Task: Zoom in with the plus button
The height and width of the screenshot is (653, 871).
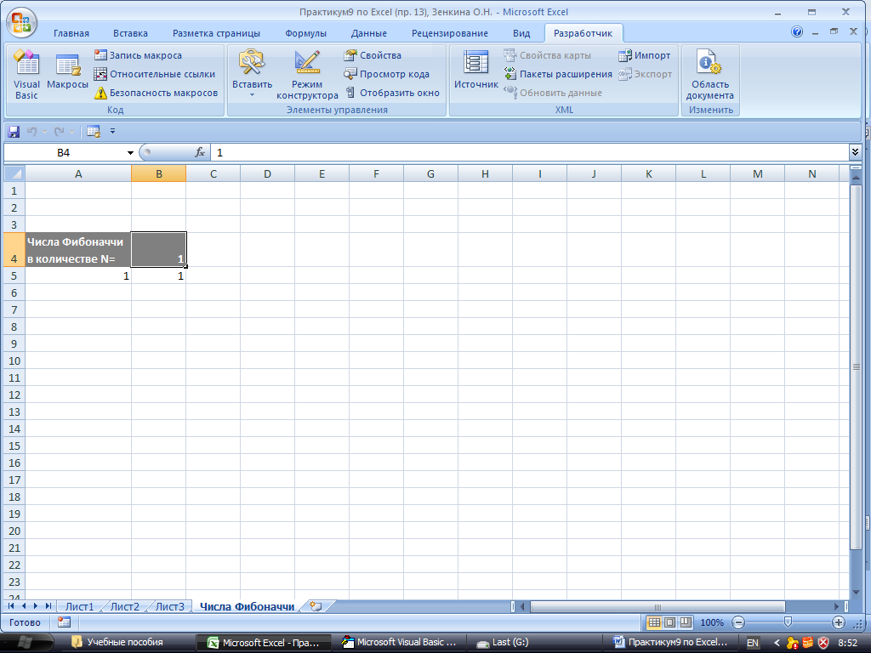Action: [838, 622]
